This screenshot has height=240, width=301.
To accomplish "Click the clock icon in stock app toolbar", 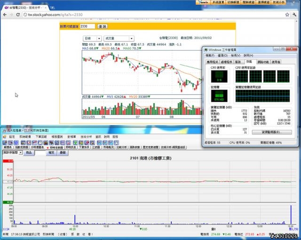I will tap(40, 142).
